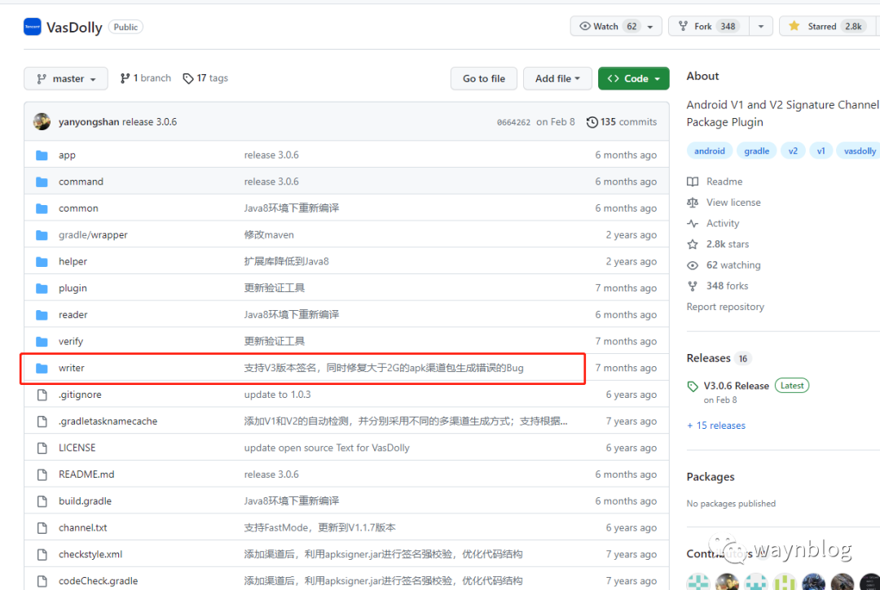Open the master branch dropdown
Screen dimensions: 880x590
66,78
